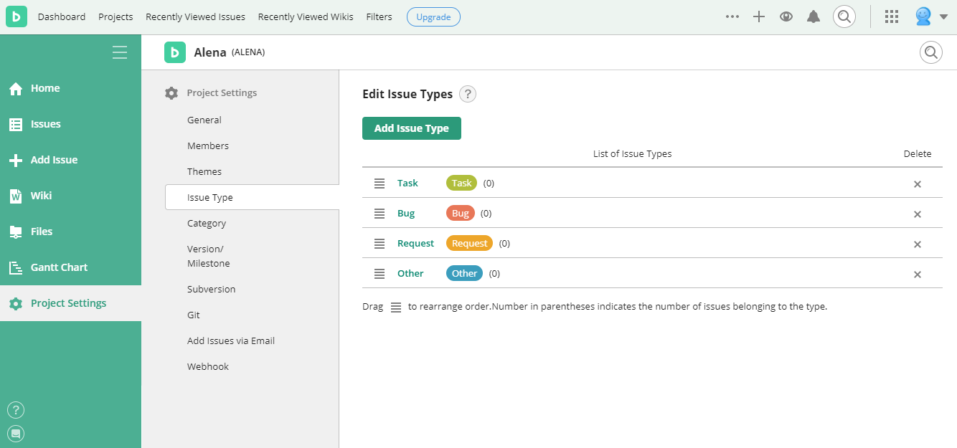Click the watching eye icon in header

click(x=786, y=16)
